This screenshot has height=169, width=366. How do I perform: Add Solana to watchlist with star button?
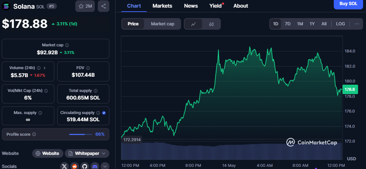[x=85, y=6]
